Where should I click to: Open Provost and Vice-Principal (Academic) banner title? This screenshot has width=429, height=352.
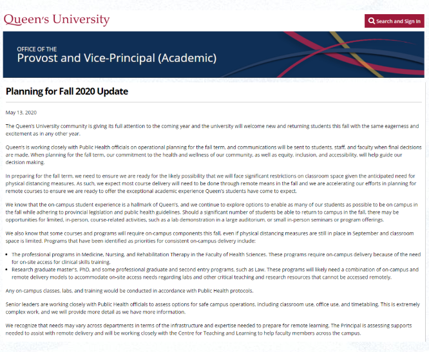117,58
